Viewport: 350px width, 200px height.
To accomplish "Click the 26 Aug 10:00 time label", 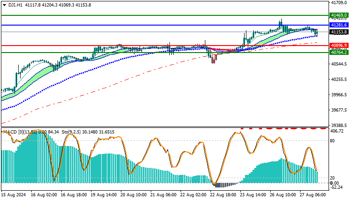I will (283, 195).
